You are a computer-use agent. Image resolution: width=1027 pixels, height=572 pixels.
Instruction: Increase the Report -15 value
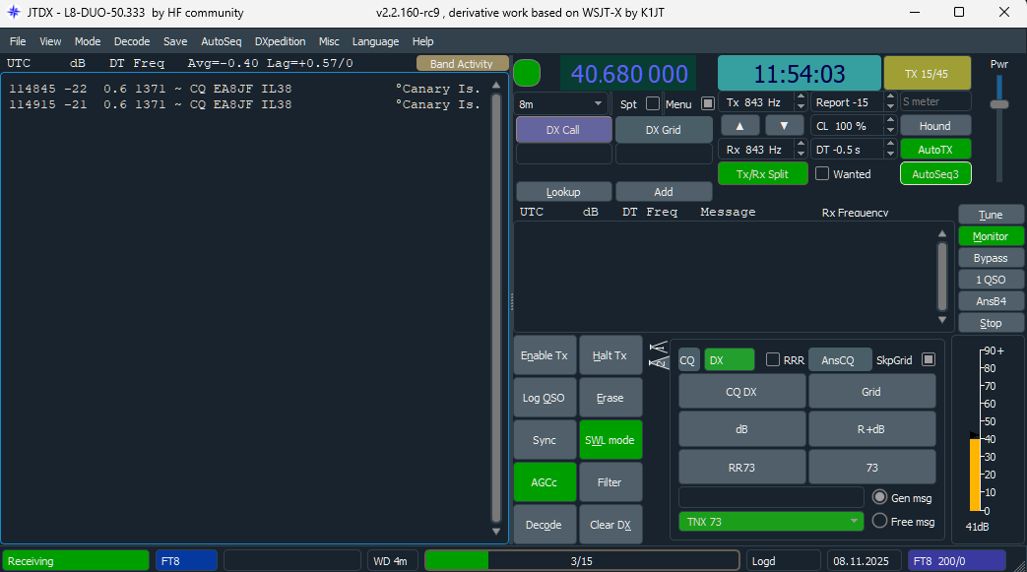click(890, 97)
